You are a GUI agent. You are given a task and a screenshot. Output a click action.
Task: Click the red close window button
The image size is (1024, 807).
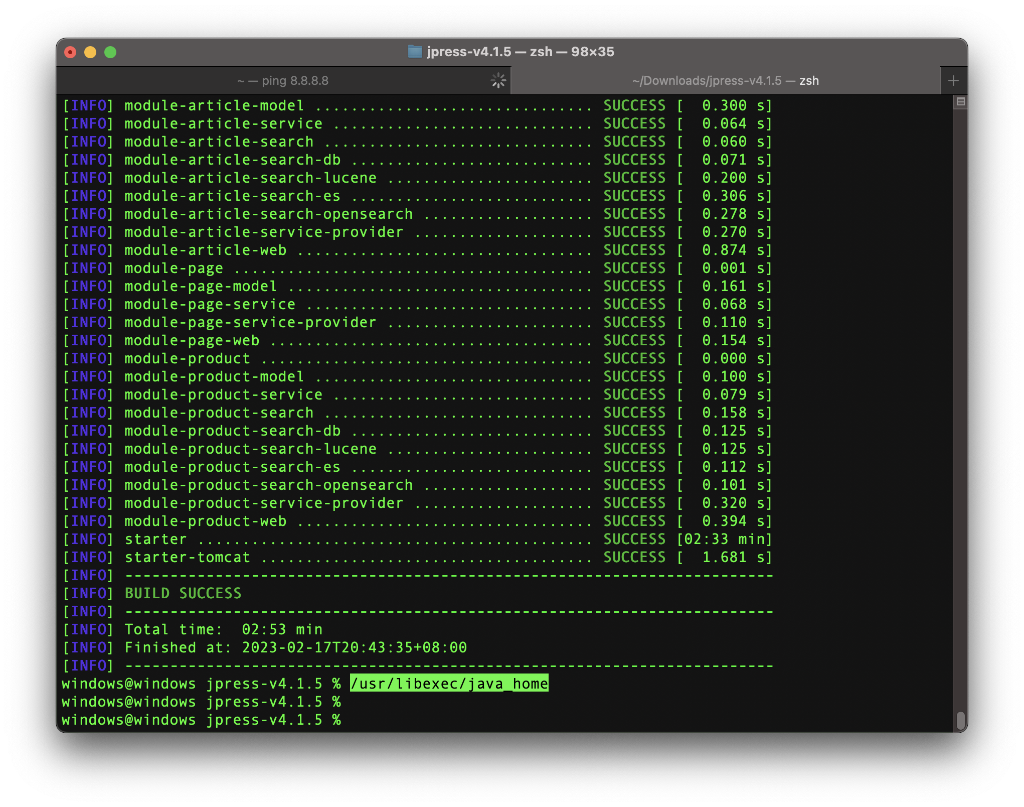click(x=70, y=52)
